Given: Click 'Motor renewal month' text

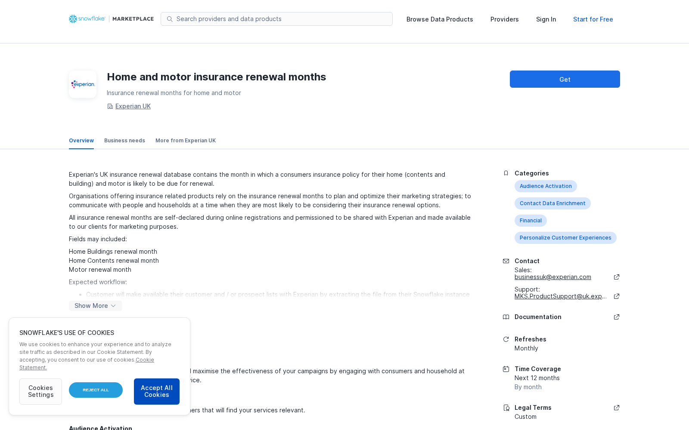Looking at the screenshot, I should tap(100, 270).
